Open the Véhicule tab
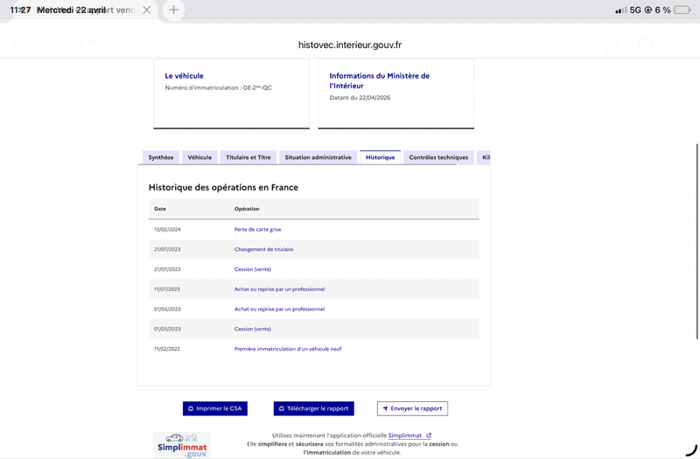Viewport: 700px width, 459px height. (x=199, y=157)
